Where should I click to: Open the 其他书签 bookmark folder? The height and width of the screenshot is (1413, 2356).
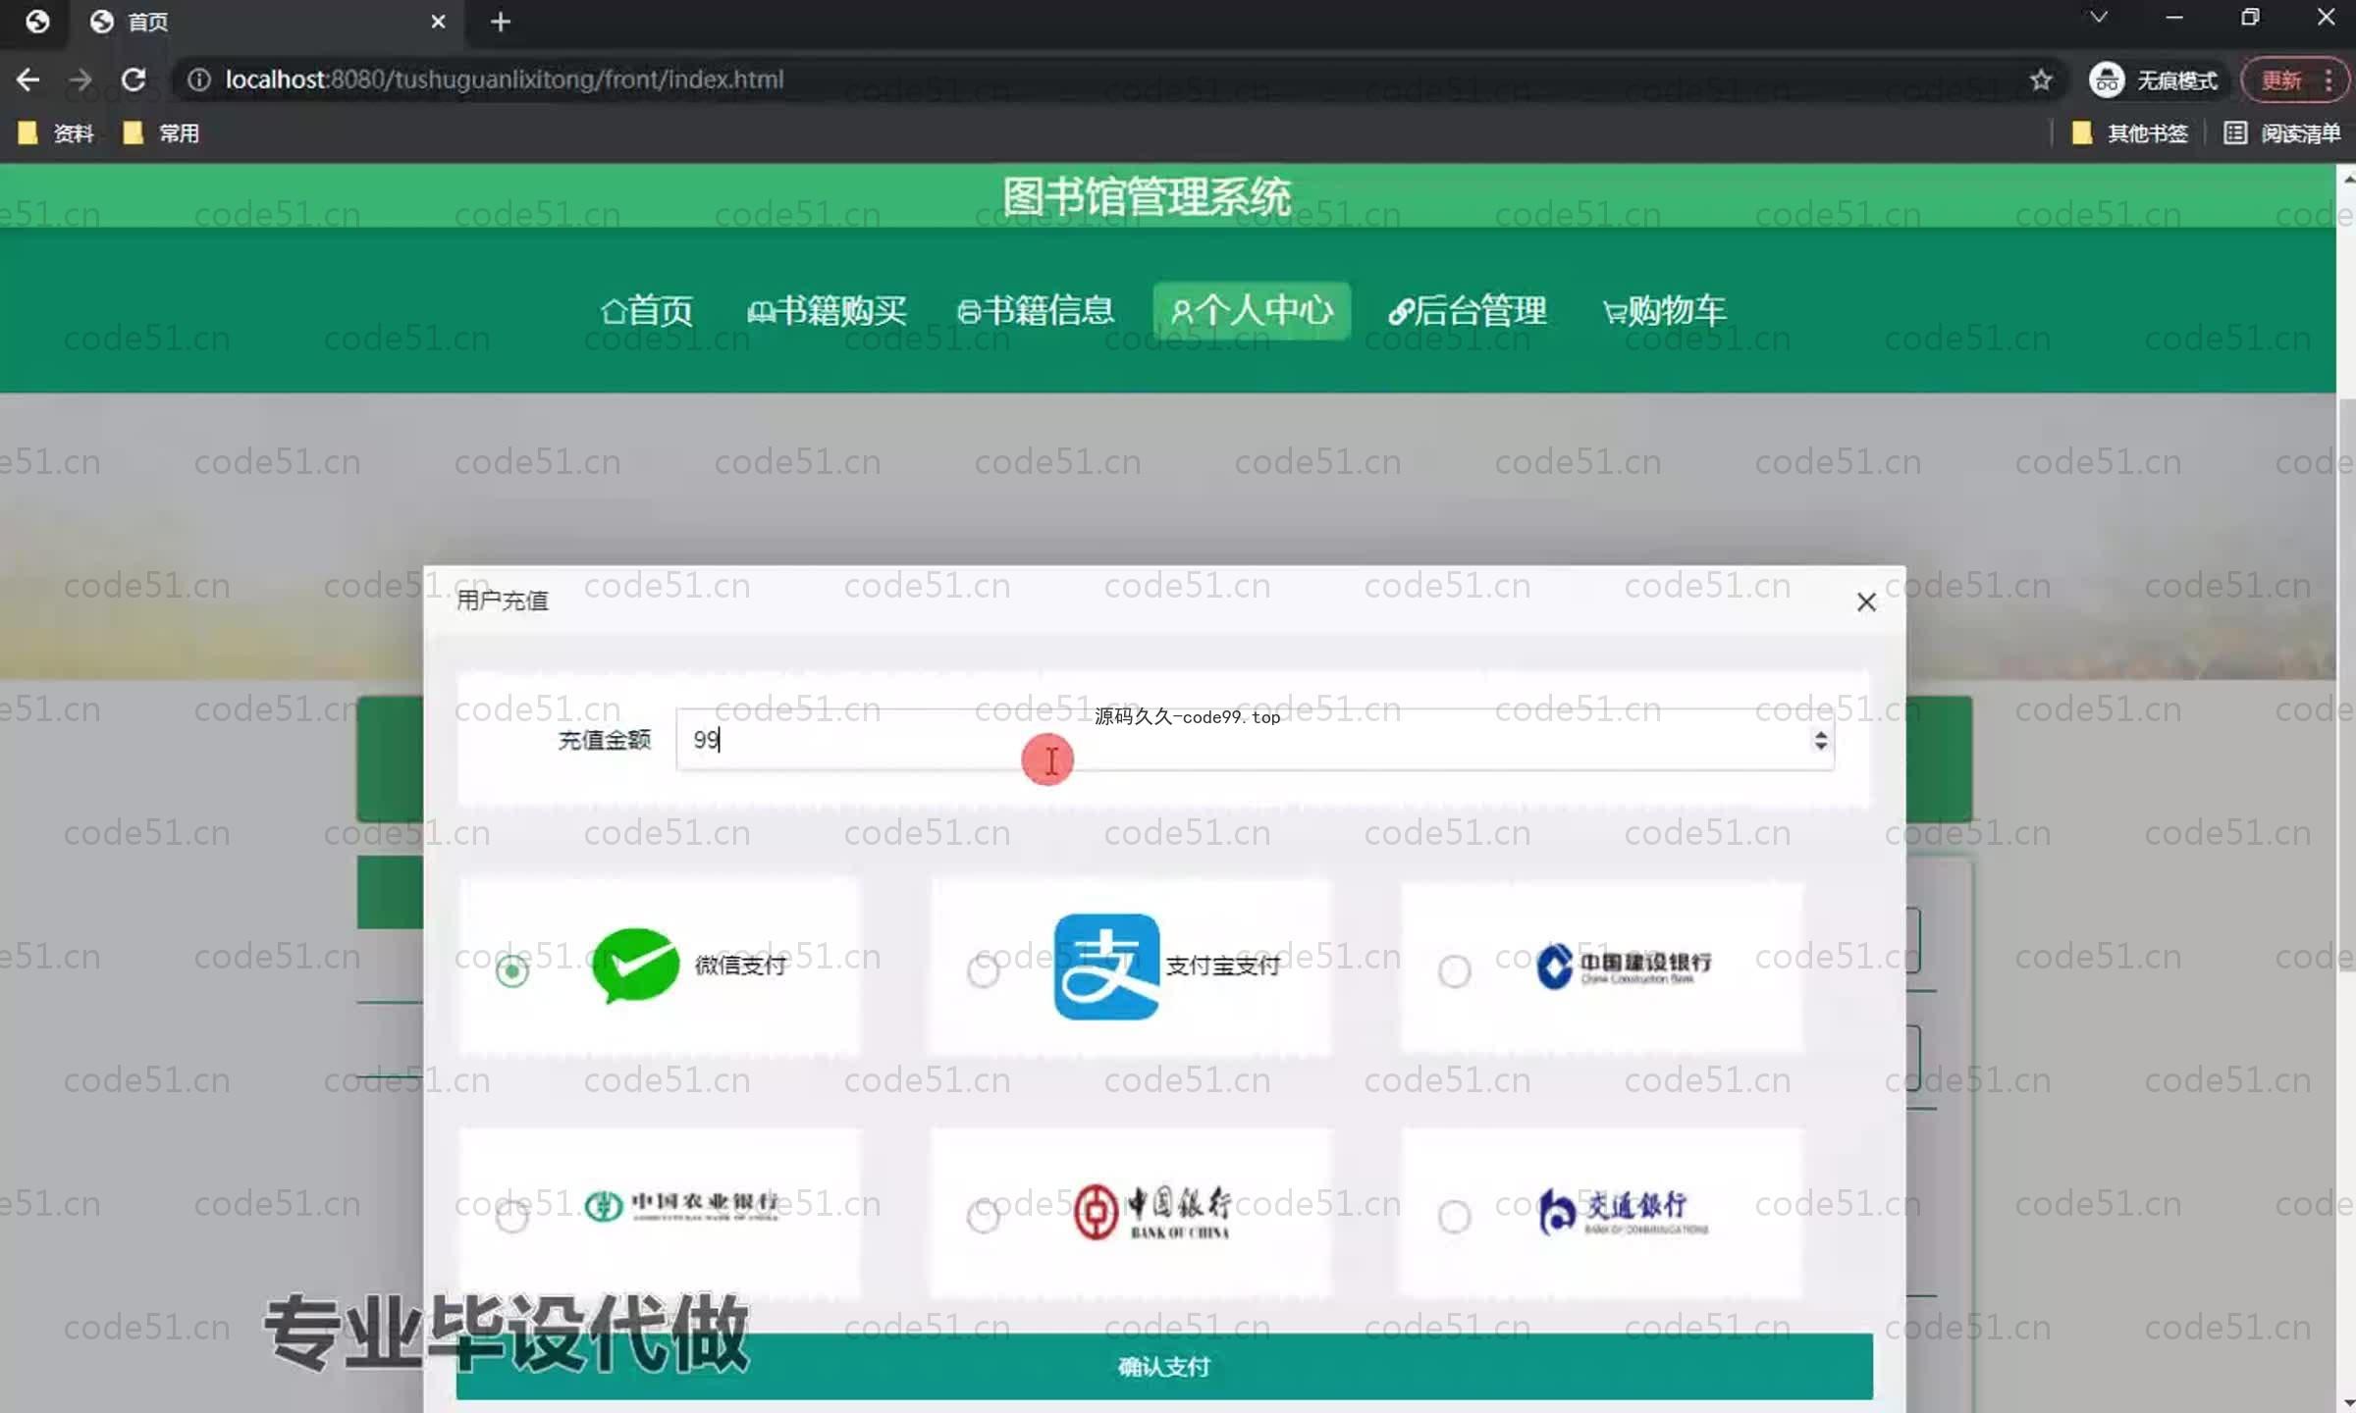pos(2128,133)
